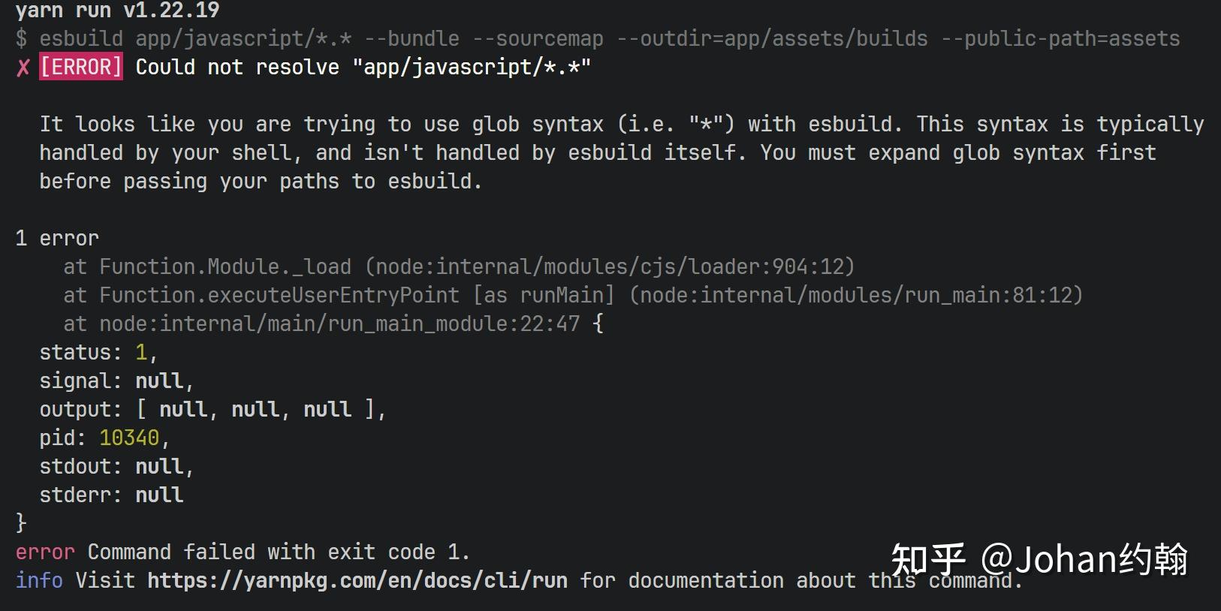
Task: Click the $ prompt symbol
Action: [x=22, y=39]
